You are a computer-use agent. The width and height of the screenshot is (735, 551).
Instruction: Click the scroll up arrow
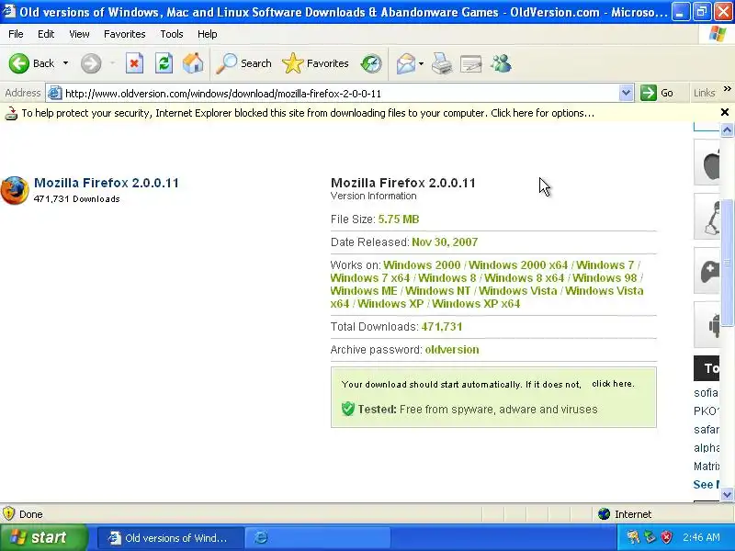[x=727, y=129]
